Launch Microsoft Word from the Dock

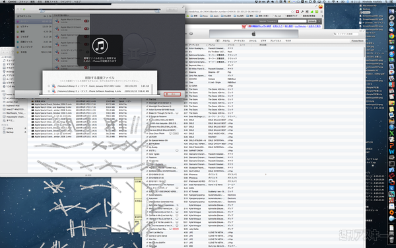click(x=391, y=151)
